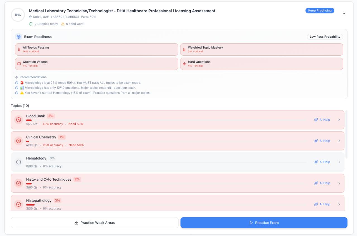The image size is (357, 236).
Task: Click the Clinical Chemistry red X status icon
Action: pyautogui.click(x=19, y=141)
